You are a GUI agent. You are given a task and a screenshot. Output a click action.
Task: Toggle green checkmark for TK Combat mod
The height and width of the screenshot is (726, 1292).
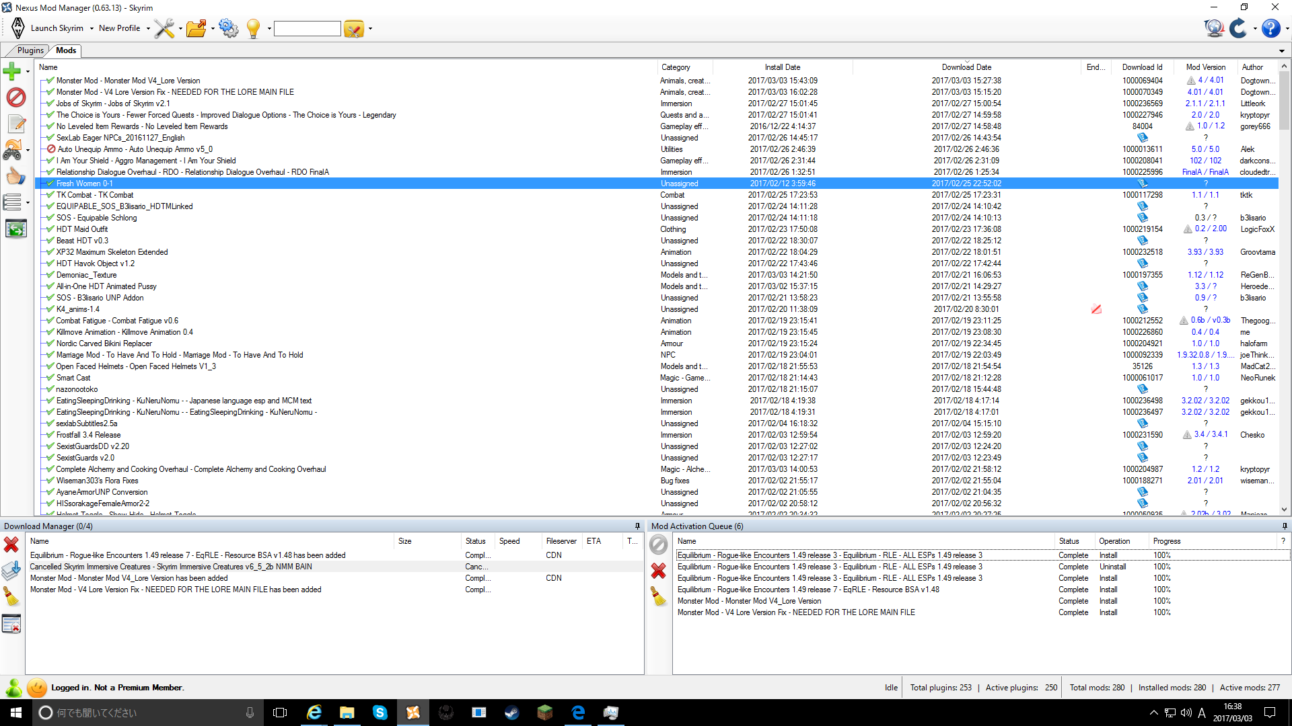click(50, 195)
